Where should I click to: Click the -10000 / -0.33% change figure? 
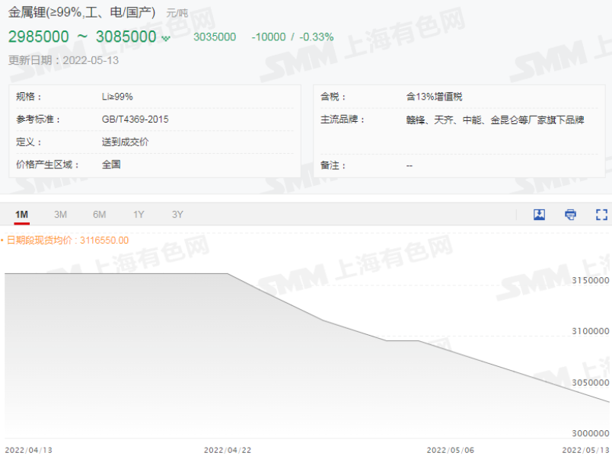pyautogui.click(x=292, y=37)
